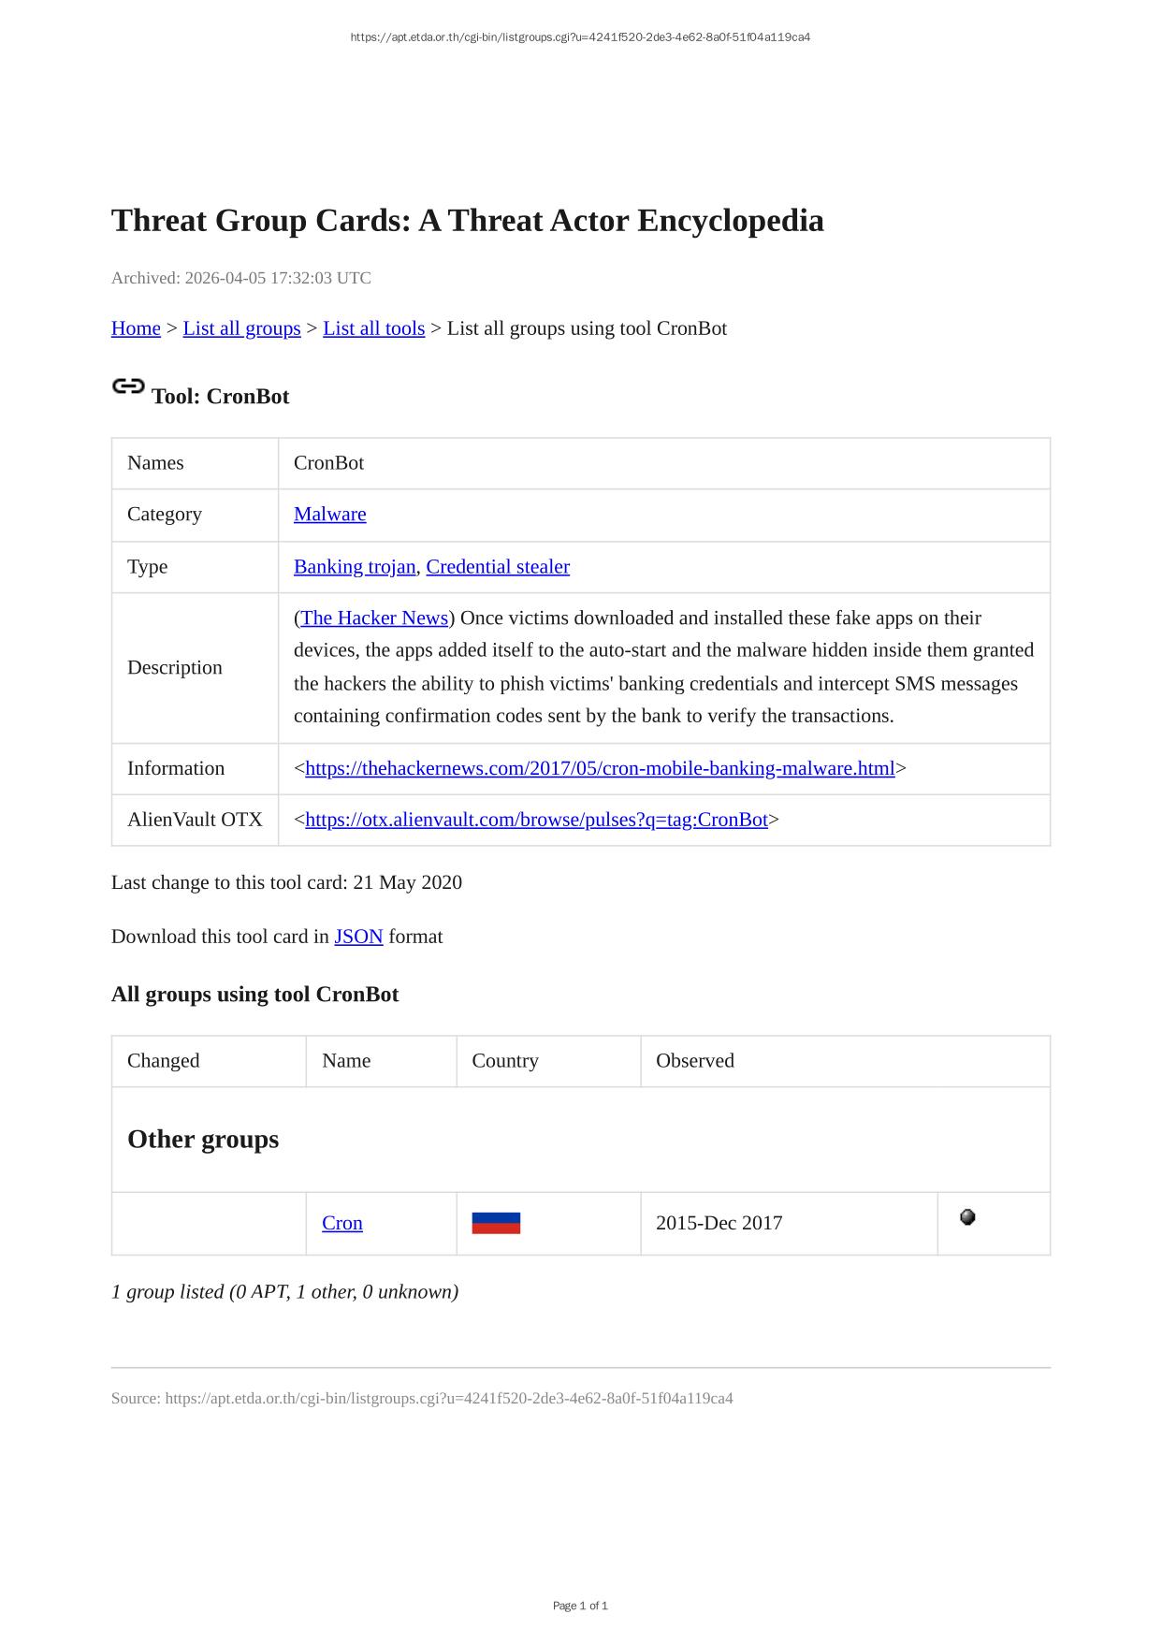Click the Russian flag icon in Country column
Viewport: 1162px width, 1643px height.
[x=496, y=1223]
